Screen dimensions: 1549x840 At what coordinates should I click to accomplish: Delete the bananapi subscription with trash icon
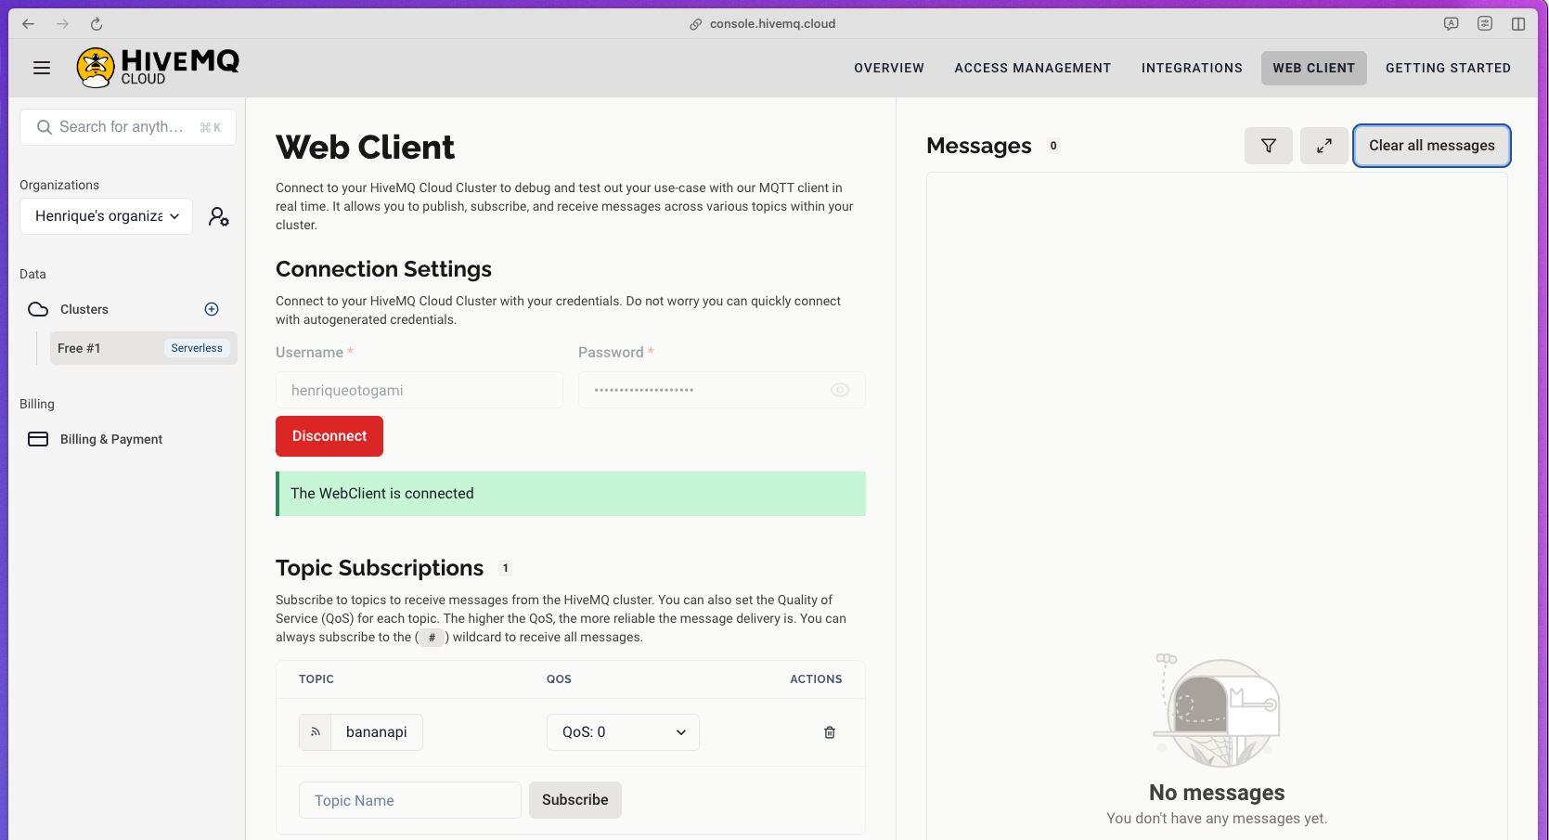(x=830, y=732)
